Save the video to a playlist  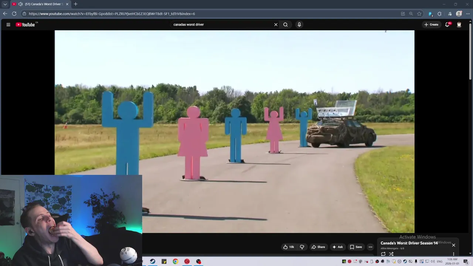click(356, 247)
